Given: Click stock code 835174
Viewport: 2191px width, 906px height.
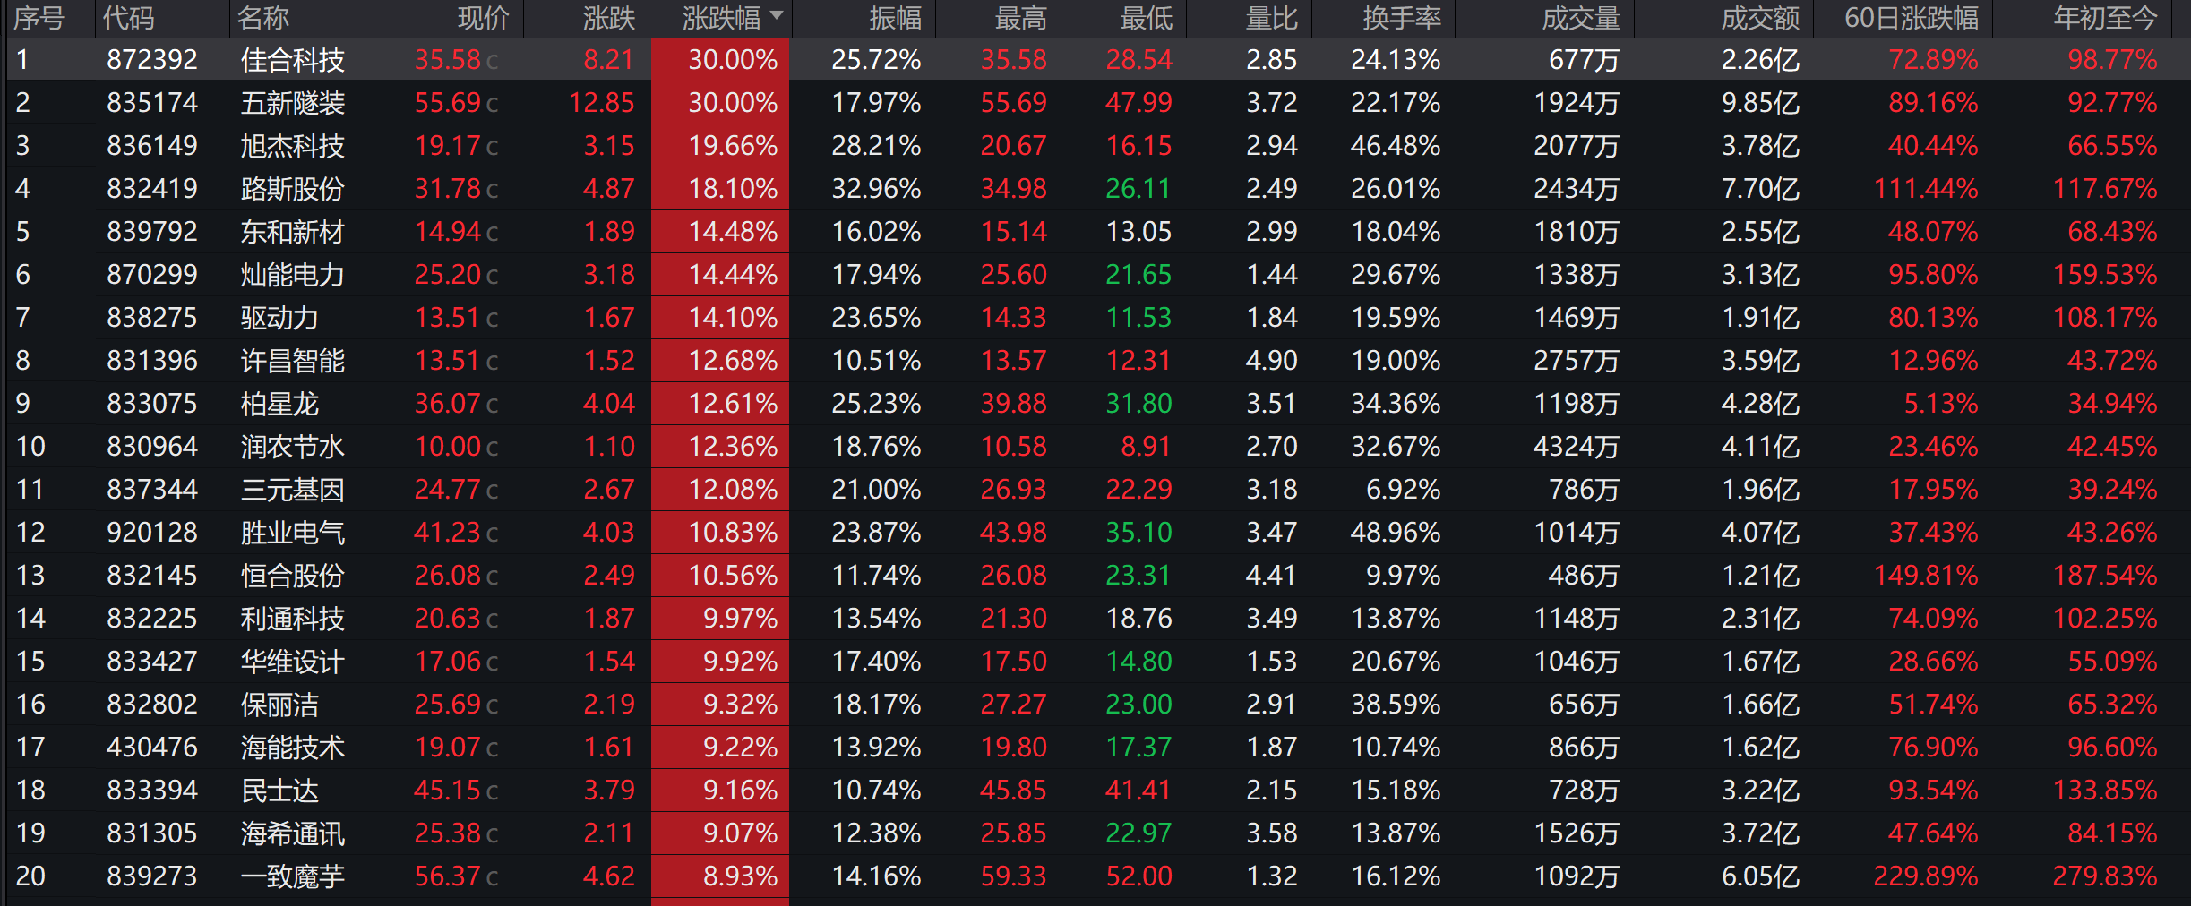Looking at the screenshot, I should point(152,103).
